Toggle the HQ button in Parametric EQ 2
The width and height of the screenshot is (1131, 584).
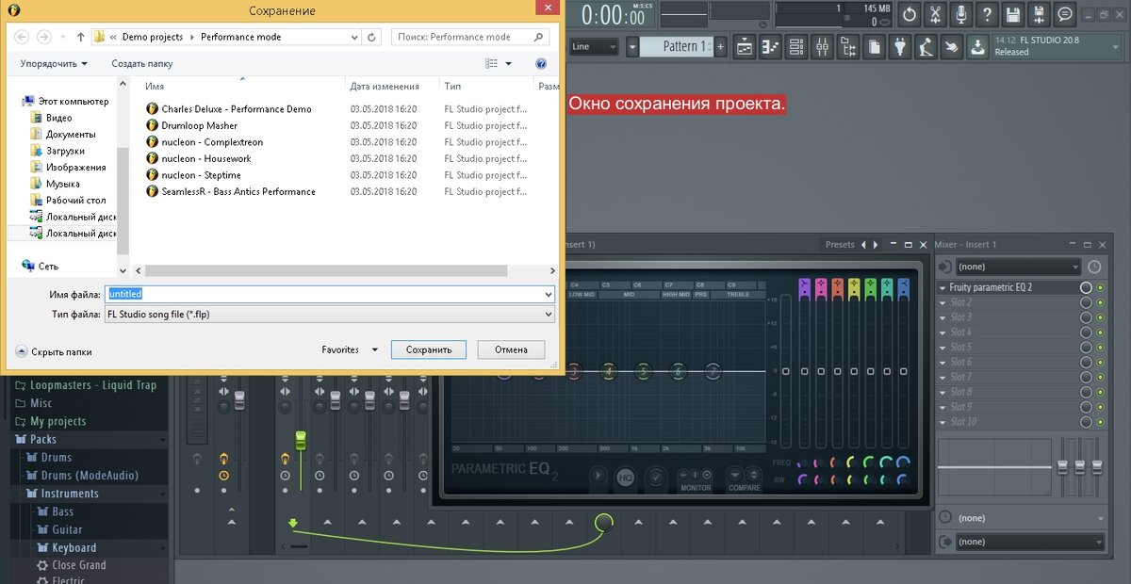626,478
